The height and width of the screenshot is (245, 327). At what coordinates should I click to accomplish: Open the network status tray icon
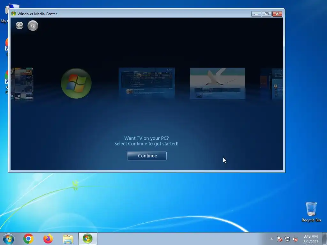[287, 239]
